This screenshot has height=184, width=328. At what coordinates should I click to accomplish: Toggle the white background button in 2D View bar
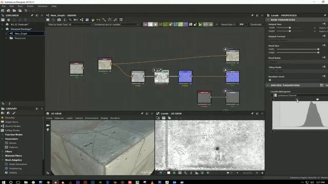pos(169,173)
